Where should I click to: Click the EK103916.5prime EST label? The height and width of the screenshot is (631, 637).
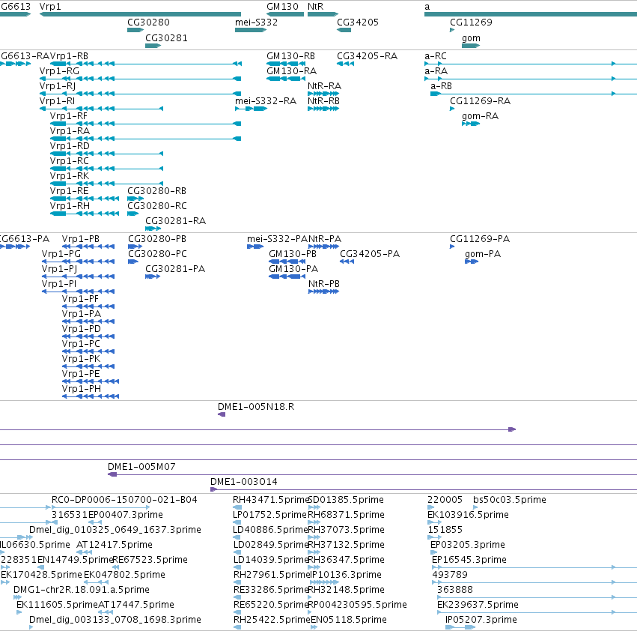click(x=468, y=515)
